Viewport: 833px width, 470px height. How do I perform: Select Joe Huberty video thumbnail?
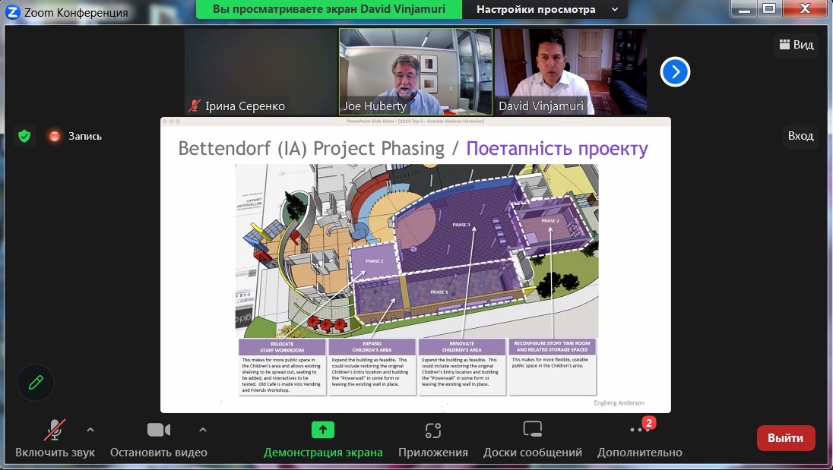[x=415, y=71]
